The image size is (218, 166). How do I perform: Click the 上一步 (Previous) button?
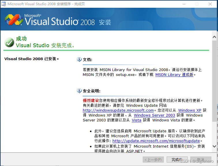[x=153, y=159]
